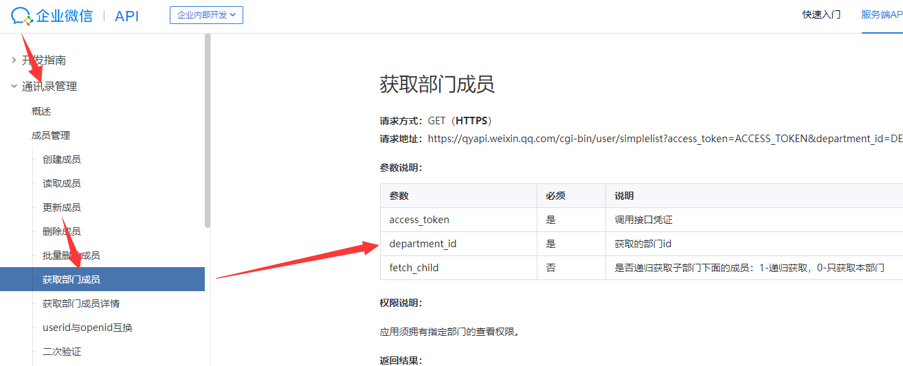Open the 更新成员 page
Image resolution: width=903 pixels, height=366 pixels.
(x=61, y=207)
